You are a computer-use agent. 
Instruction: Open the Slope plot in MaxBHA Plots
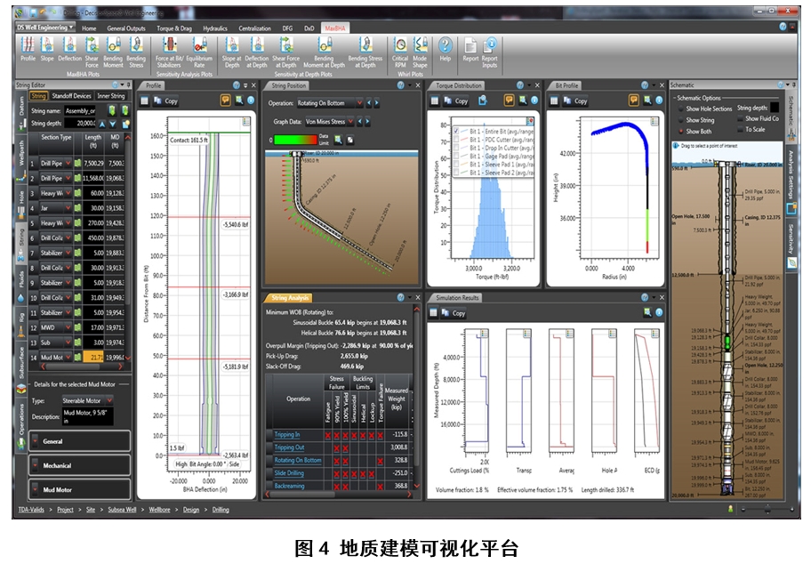click(x=47, y=50)
